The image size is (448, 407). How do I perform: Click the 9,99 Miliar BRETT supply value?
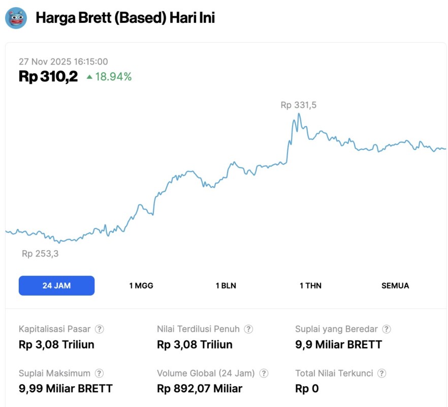pyautogui.click(x=66, y=389)
